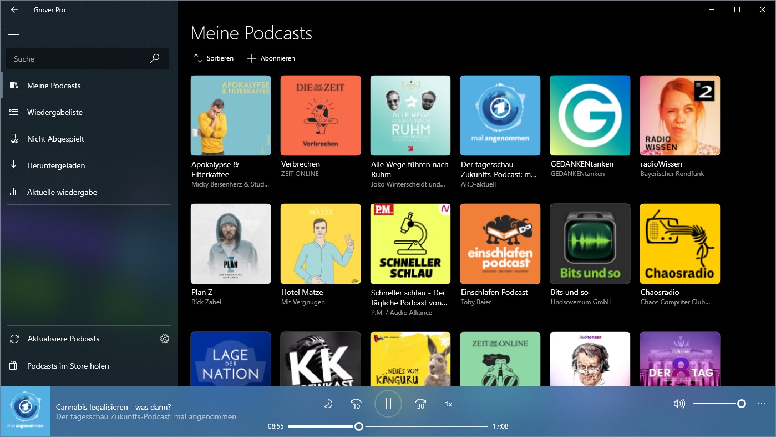Open the Lage der Nation cover
The image size is (776, 437).
click(x=231, y=359)
